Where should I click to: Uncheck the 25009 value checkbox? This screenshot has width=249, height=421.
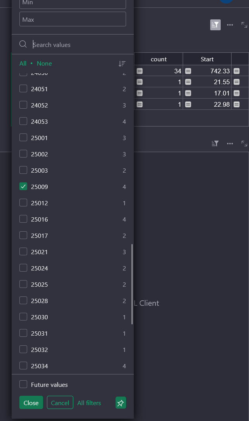click(23, 187)
